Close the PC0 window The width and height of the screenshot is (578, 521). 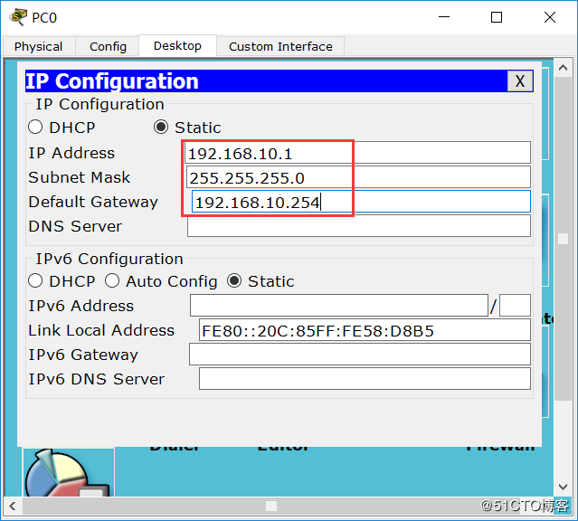550,17
